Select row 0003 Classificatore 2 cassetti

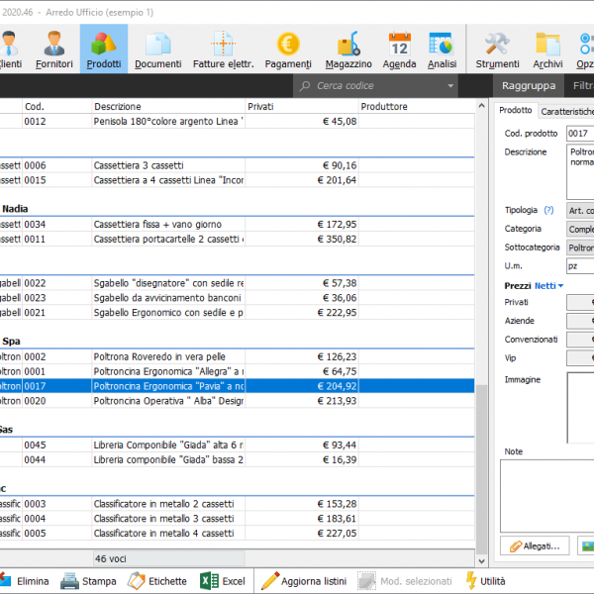238,504
